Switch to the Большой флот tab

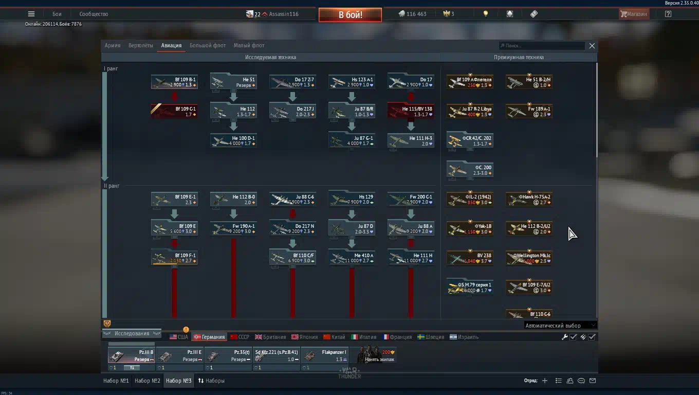(208, 45)
